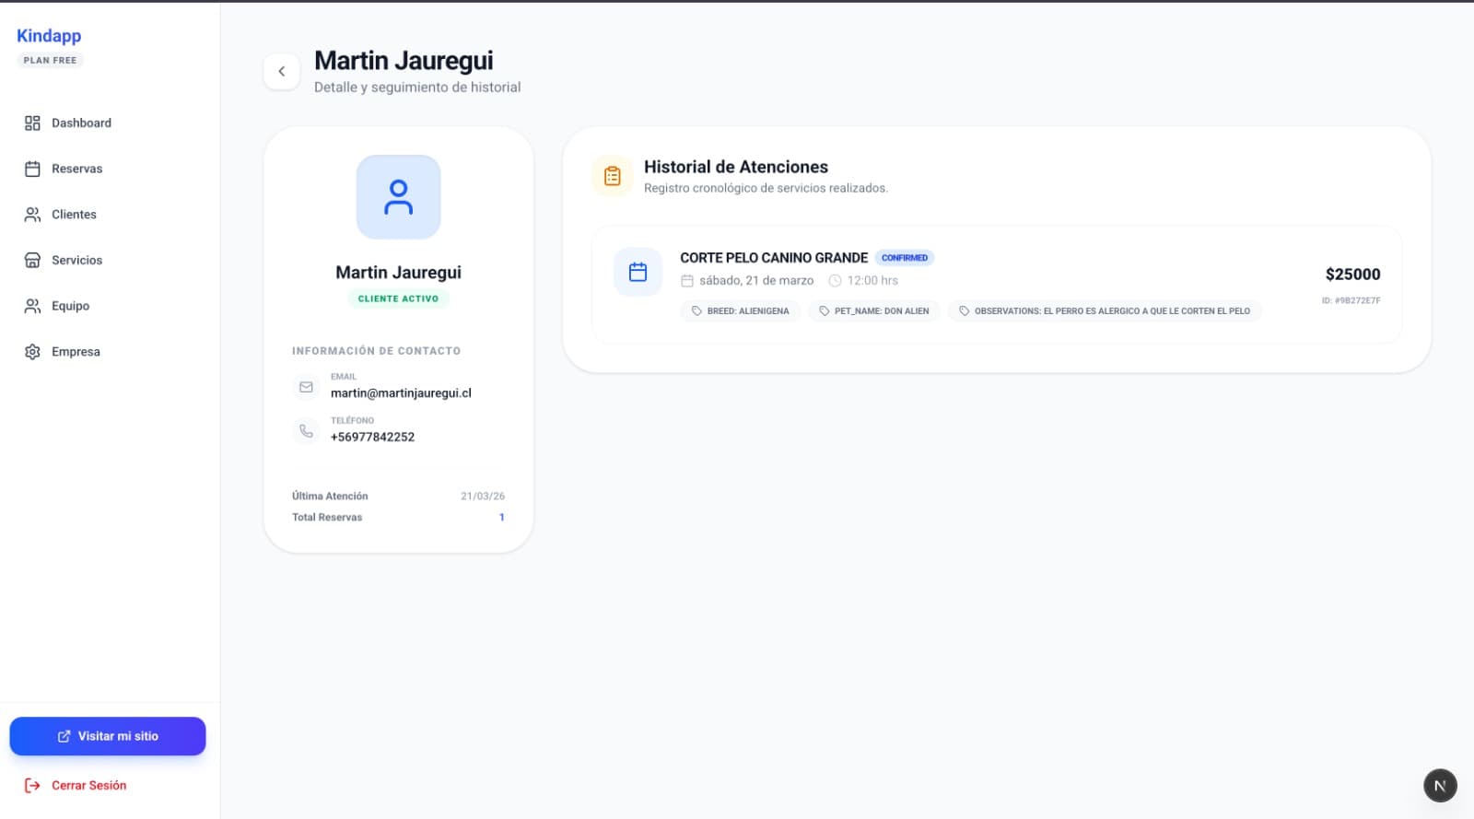Navigate to Servicios in sidebar

pos(76,261)
